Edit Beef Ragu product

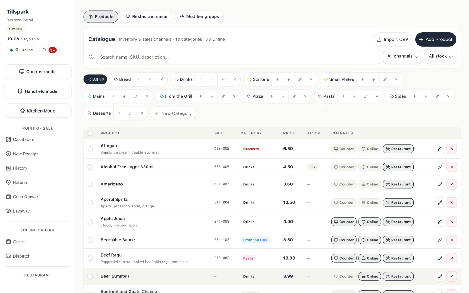coord(440,258)
